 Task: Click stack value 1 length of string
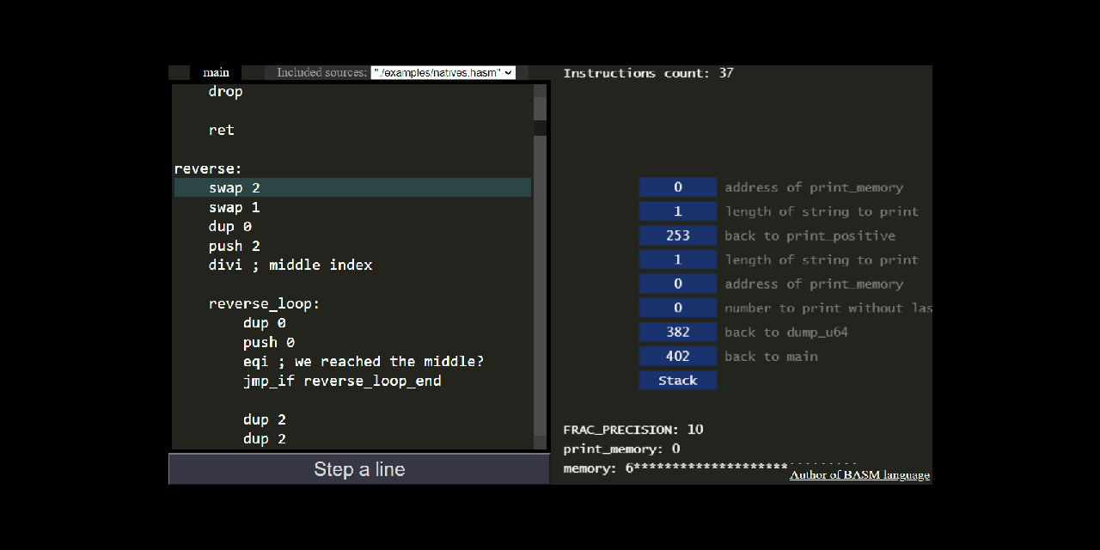pos(677,211)
